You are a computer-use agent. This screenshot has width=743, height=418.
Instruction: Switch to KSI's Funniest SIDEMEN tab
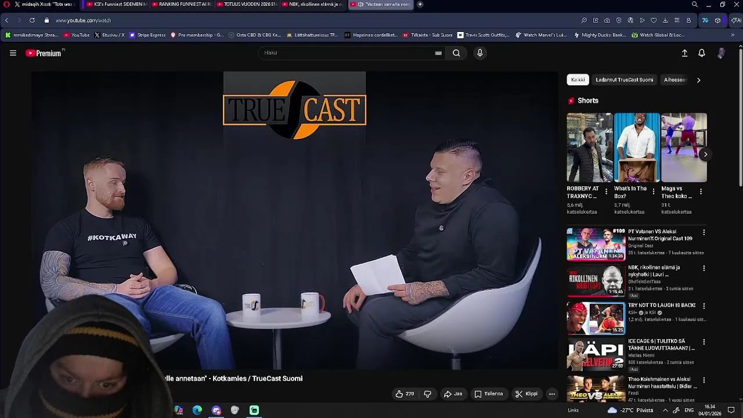click(116, 4)
